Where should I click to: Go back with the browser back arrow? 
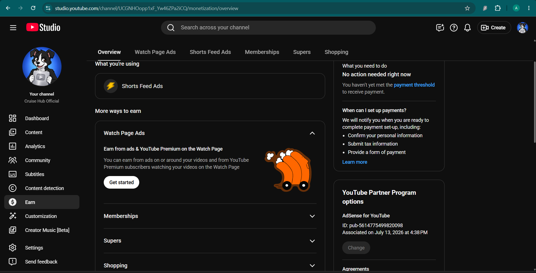(8, 8)
